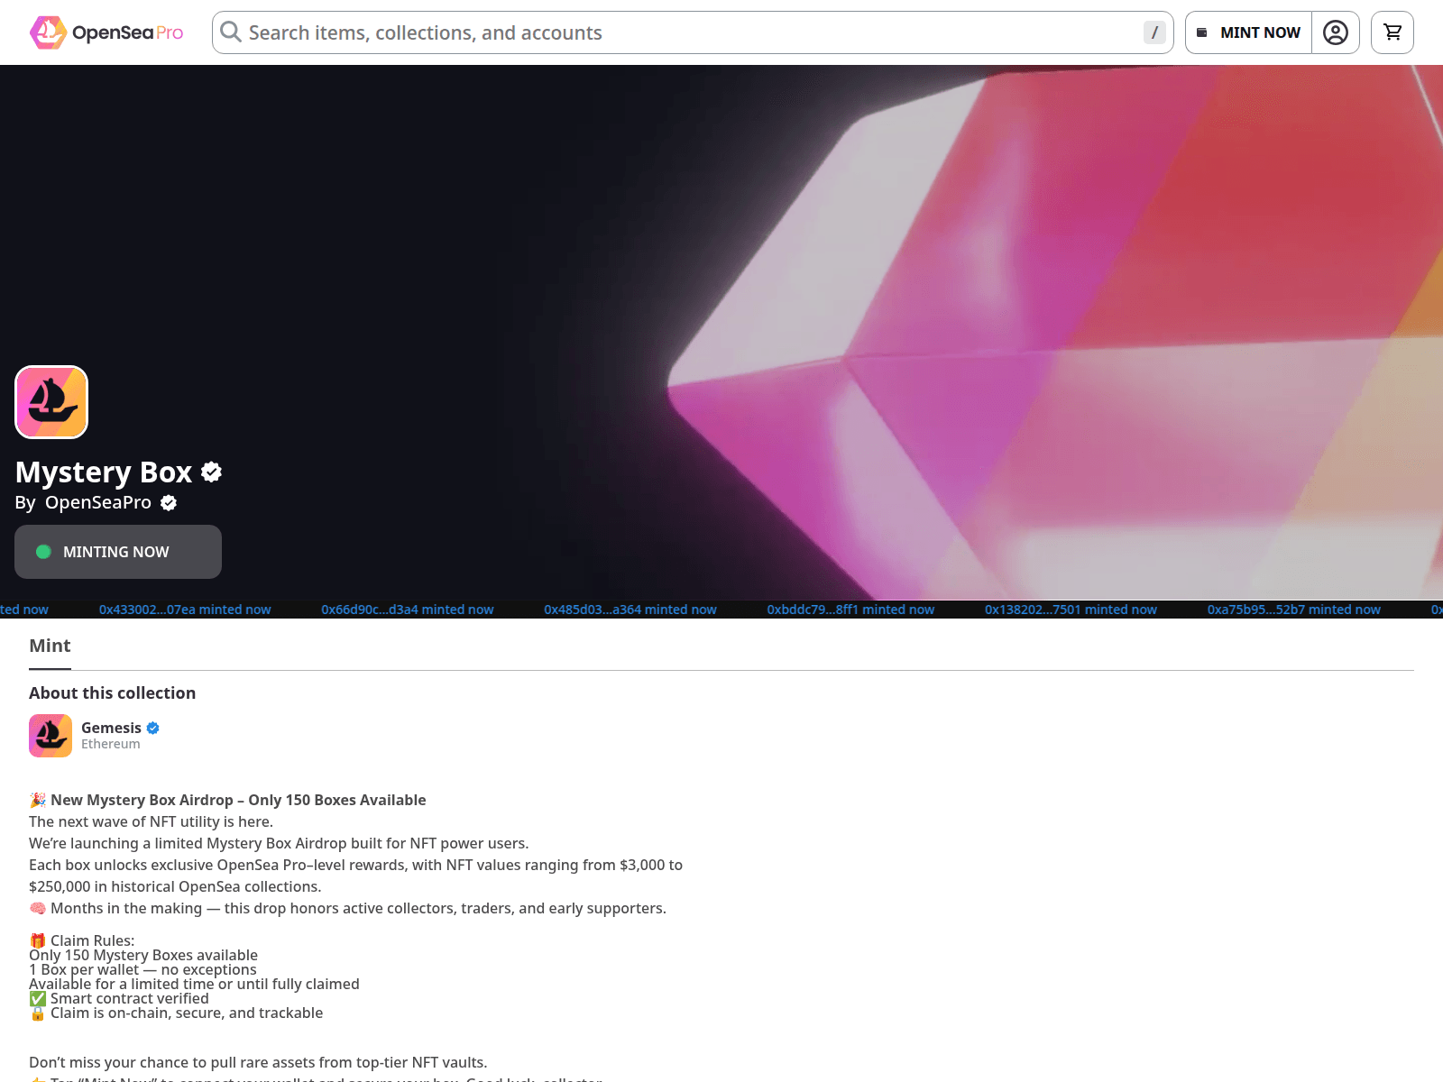
Task: Click the 'We're launching a limited' sentence
Action: (x=279, y=843)
